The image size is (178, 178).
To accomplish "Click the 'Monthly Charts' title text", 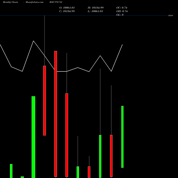I will click(x=10, y=2).
